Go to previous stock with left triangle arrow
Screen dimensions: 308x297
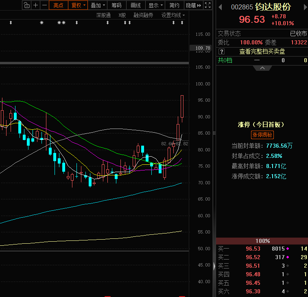(220, 7)
